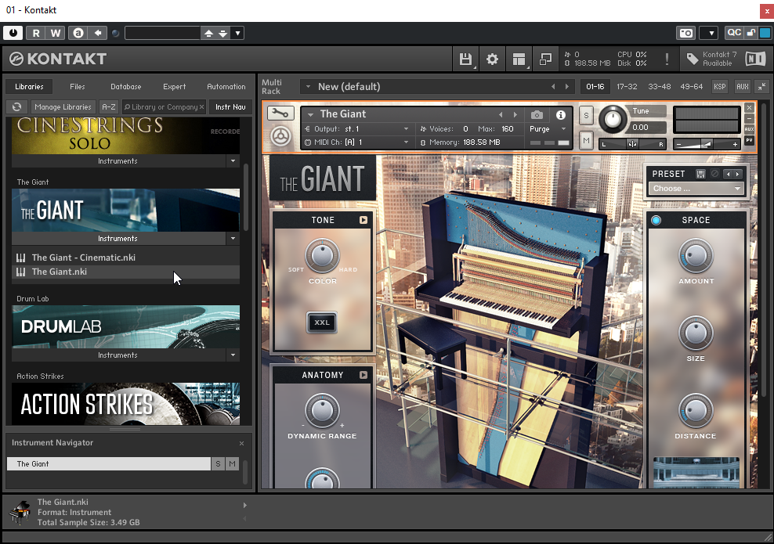This screenshot has height=544, width=774.
Task: Open Drum Lab Instruments dropdown arrow
Action: click(233, 355)
